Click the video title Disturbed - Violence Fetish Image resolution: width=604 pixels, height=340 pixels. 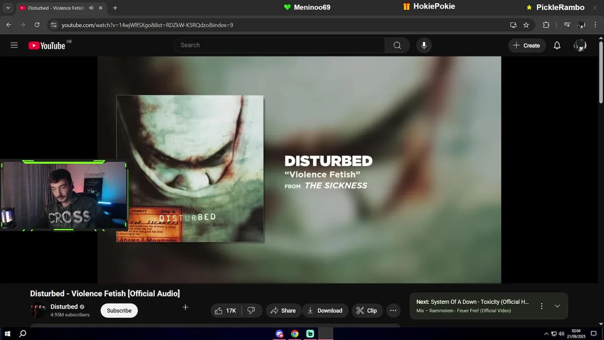click(105, 294)
